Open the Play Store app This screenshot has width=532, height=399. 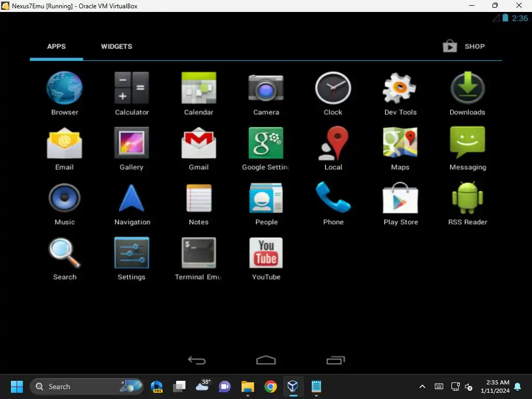[400, 203]
